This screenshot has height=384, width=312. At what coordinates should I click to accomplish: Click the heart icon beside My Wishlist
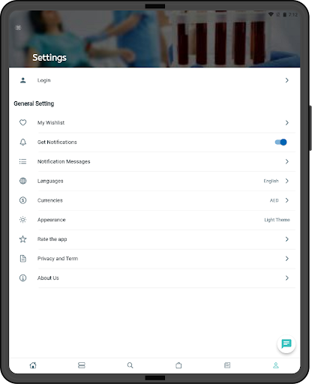[22, 122]
